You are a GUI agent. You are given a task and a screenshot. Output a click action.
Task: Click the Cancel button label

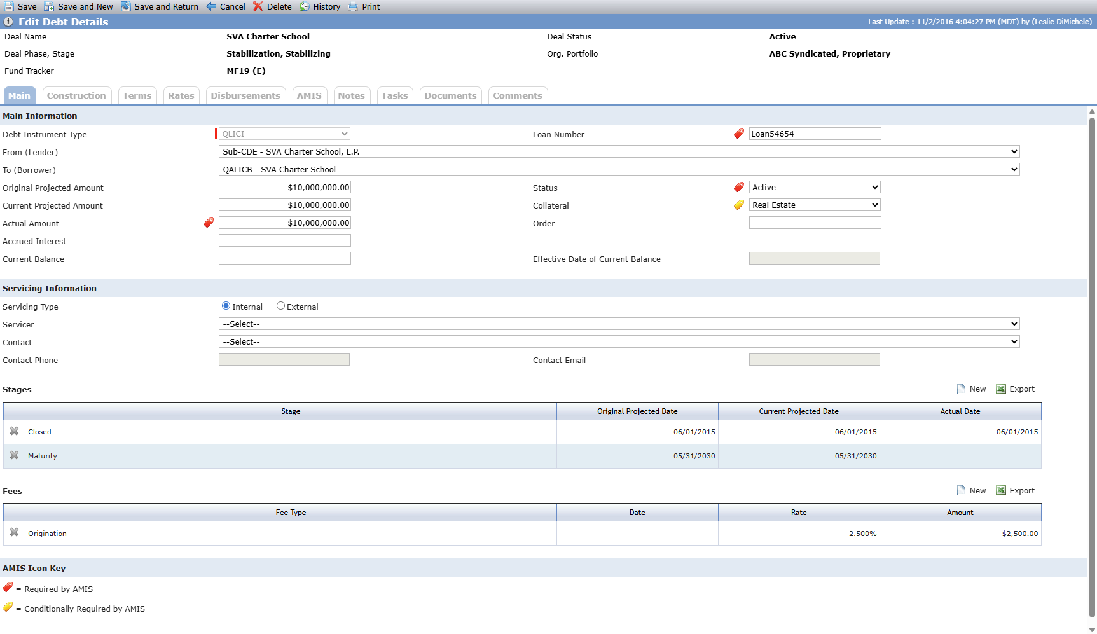click(x=233, y=7)
